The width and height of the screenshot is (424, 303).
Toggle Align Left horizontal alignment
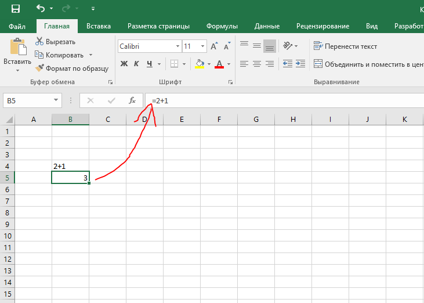click(244, 64)
